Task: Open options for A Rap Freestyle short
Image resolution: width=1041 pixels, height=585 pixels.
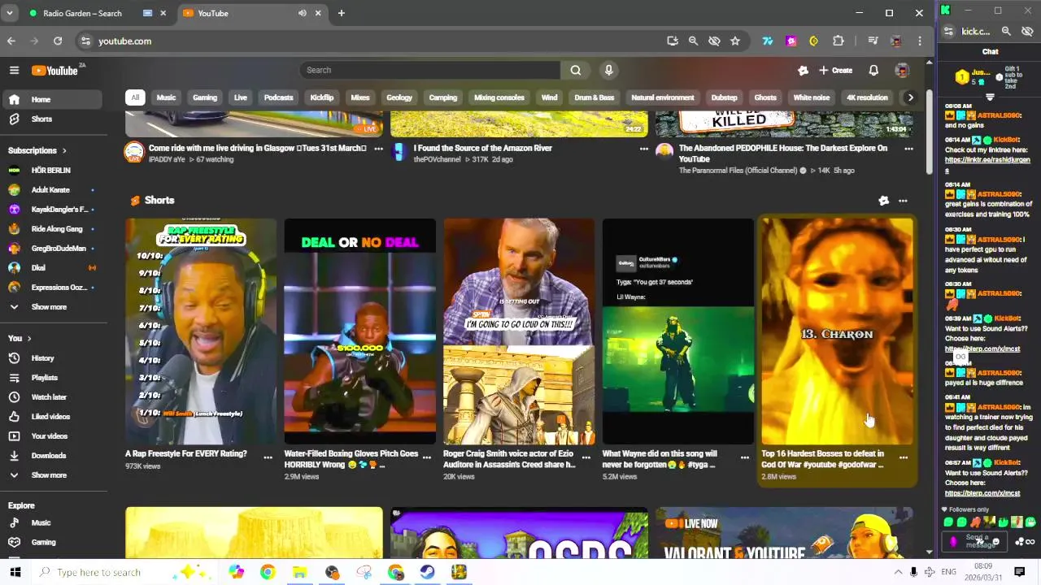Action: tap(268, 457)
